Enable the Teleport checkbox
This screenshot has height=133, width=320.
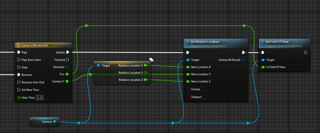(x=205, y=97)
